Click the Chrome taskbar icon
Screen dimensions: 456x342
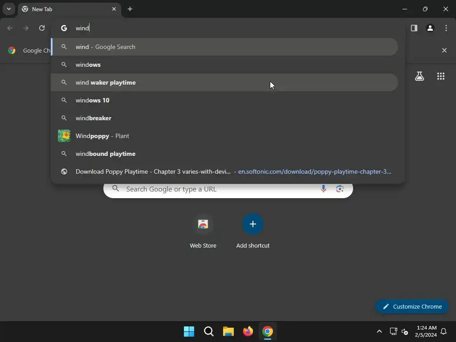click(268, 331)
